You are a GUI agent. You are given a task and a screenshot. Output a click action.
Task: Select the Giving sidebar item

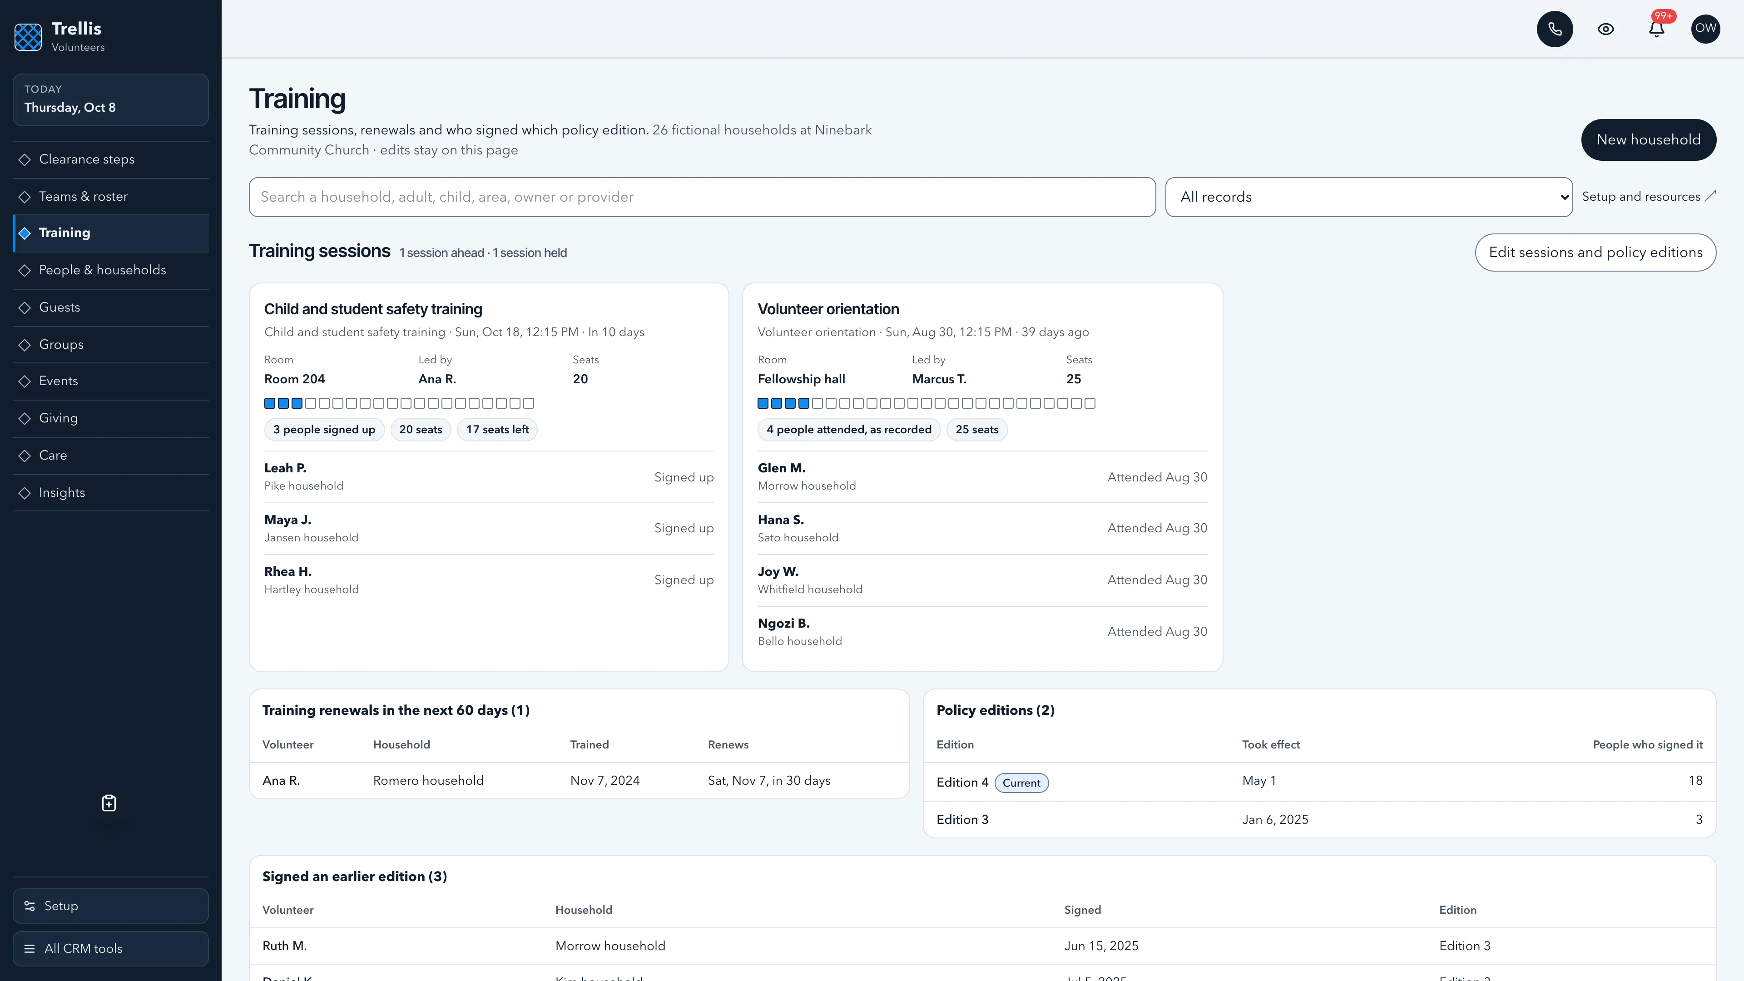(x=110, y=418)
